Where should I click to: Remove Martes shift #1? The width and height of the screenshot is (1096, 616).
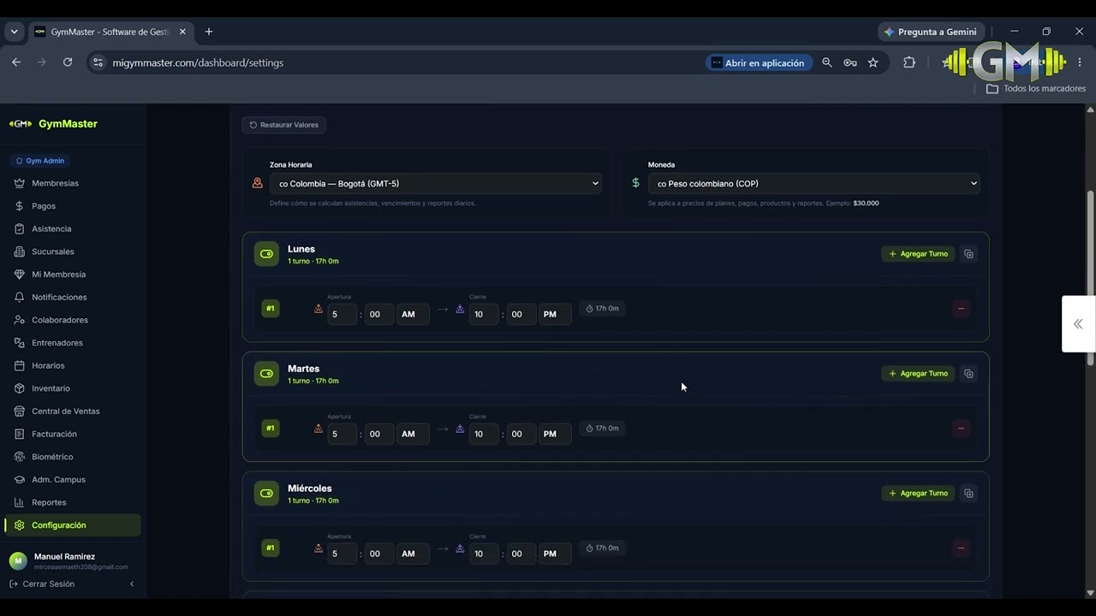[x=961, y=429]
